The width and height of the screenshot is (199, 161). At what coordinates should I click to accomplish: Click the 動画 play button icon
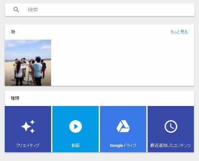(x=76, y=126)
